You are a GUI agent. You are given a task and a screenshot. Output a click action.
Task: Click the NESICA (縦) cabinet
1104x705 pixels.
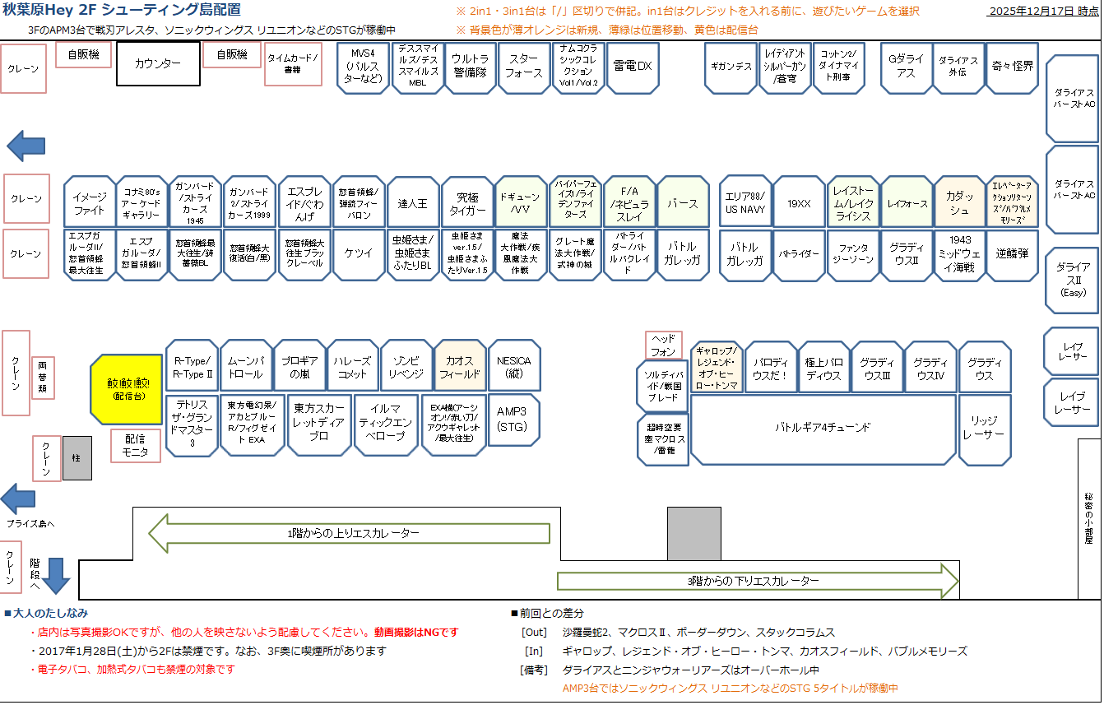(x=514, y=367)
